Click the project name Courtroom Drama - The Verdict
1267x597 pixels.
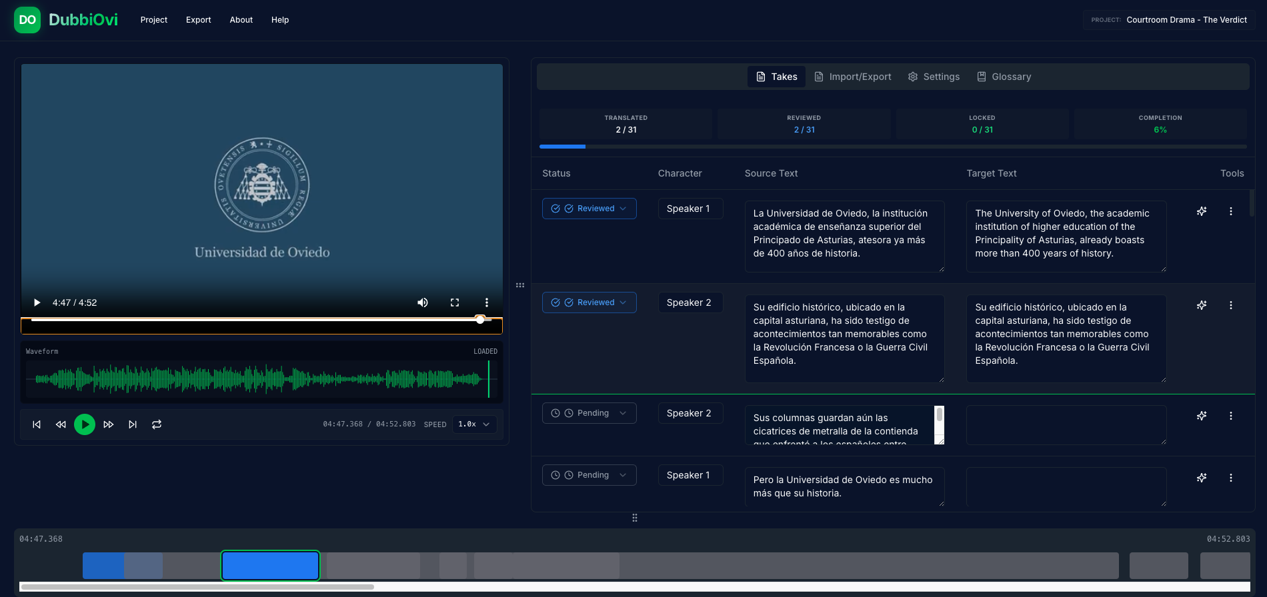tap(1187, 20)
